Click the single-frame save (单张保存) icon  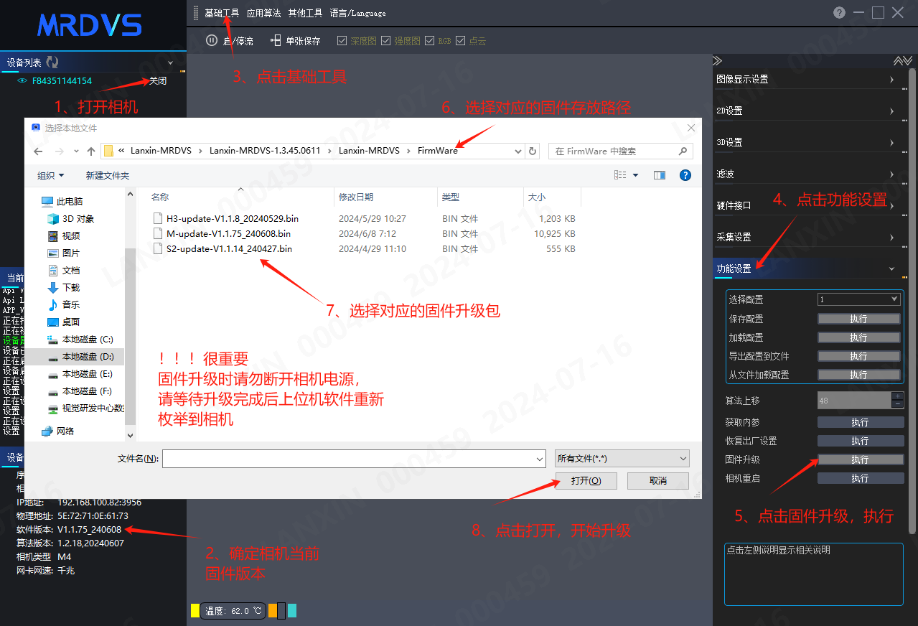[276, 41]
